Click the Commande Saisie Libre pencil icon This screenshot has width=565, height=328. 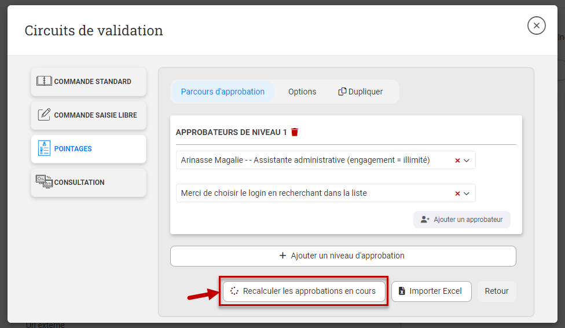(44, 115)
